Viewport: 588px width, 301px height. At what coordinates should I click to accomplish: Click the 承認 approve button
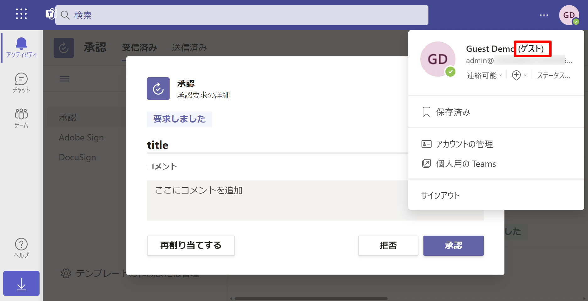coord(454,246)
